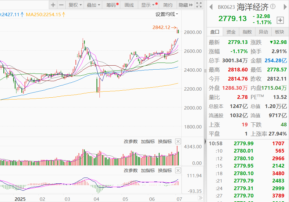The height and width of the screenshot is (202, 289).
Task: Toggle the 筹码 chip distribution view
Action: (x=111, y=5)
